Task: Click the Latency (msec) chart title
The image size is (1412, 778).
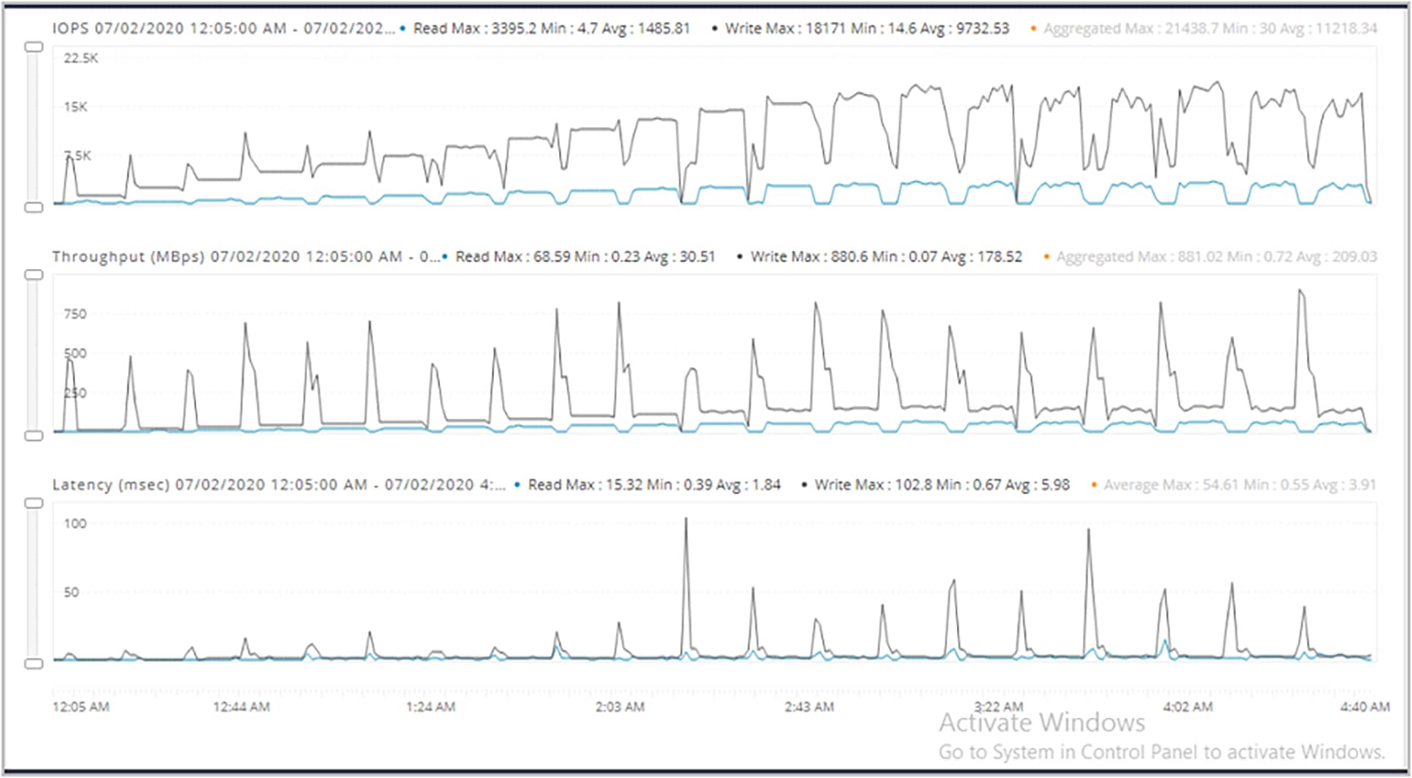Action: 279,485
